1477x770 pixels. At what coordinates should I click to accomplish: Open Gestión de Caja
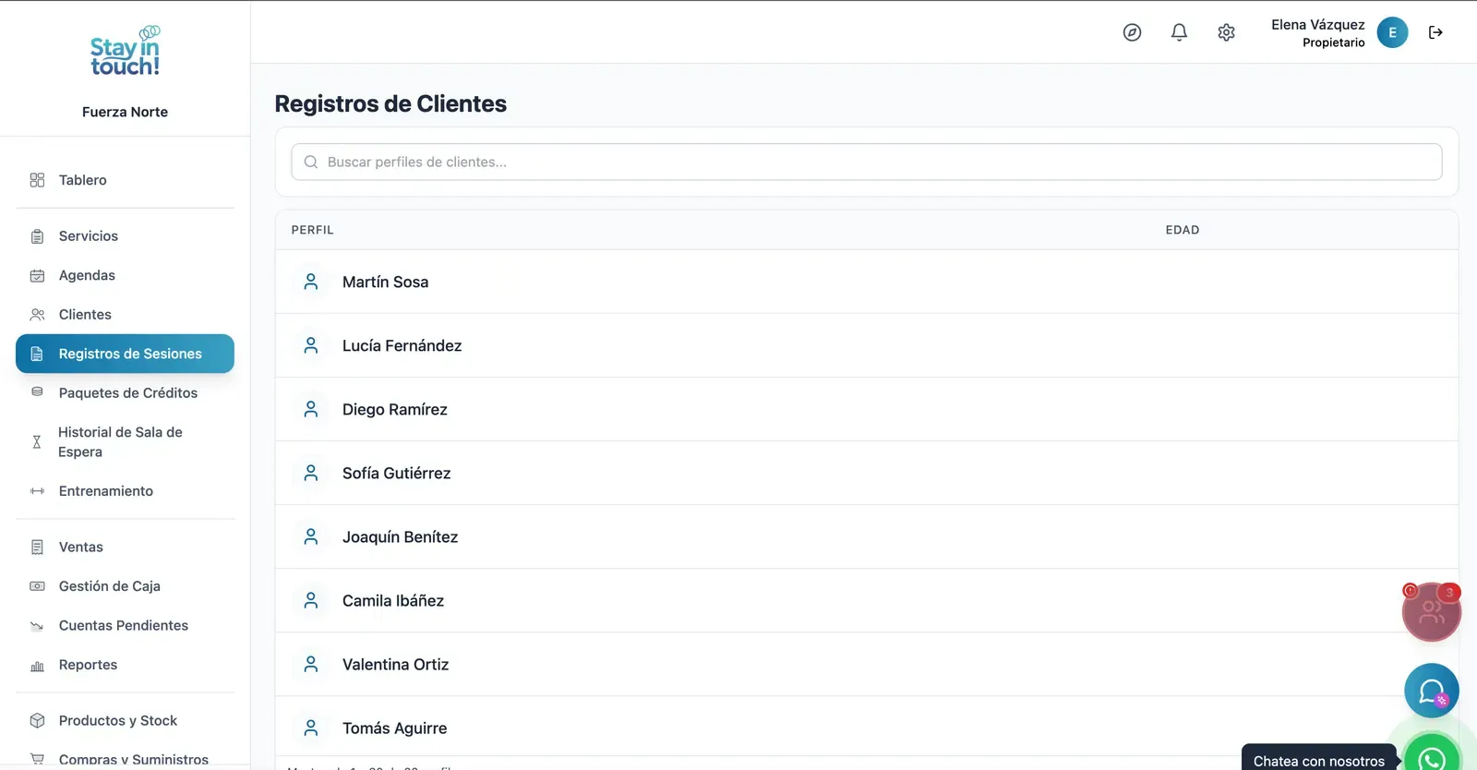[125, 586]
